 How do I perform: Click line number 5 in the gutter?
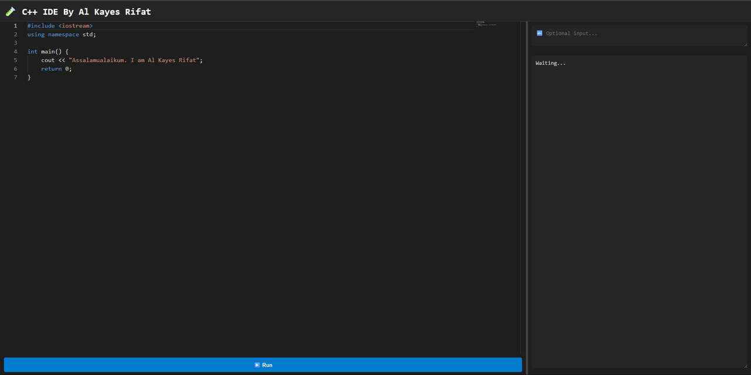click(15, 60)
